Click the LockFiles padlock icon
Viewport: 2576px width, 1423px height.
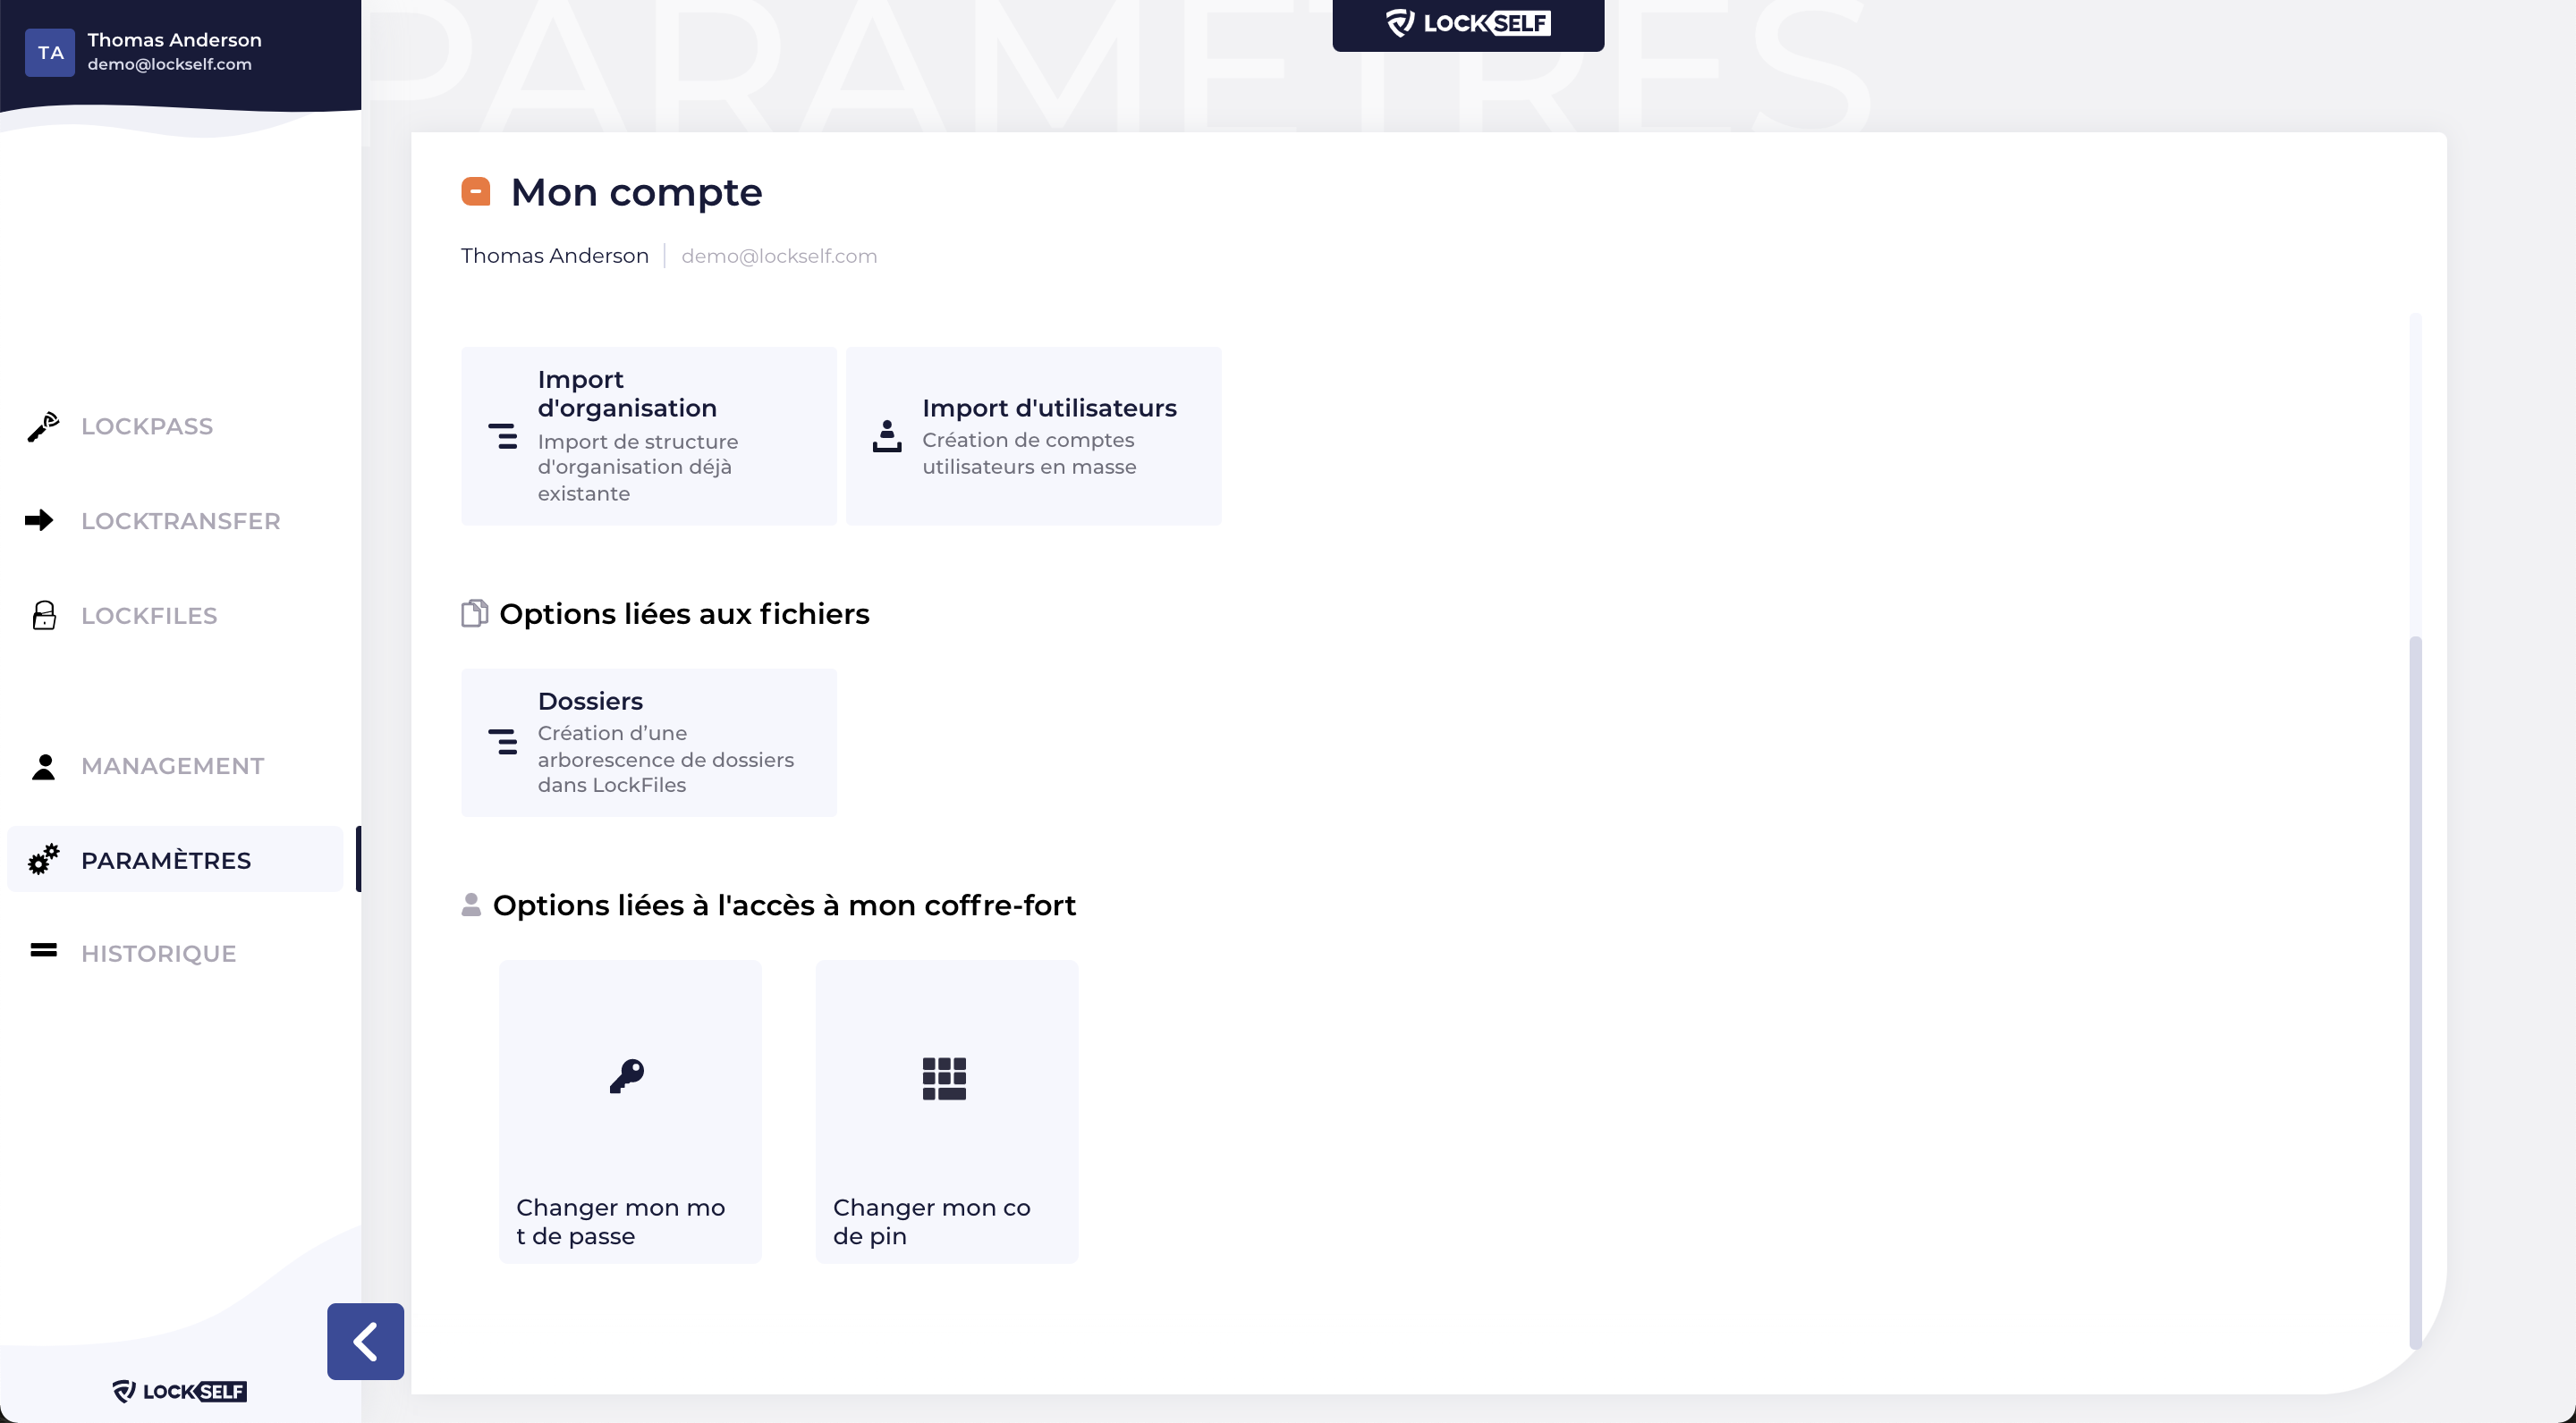pyautogui.click(x=44, y=616)
